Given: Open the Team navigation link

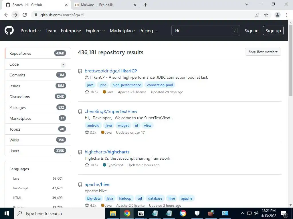Looking at the screenshot, I should [x=51, y=31].
